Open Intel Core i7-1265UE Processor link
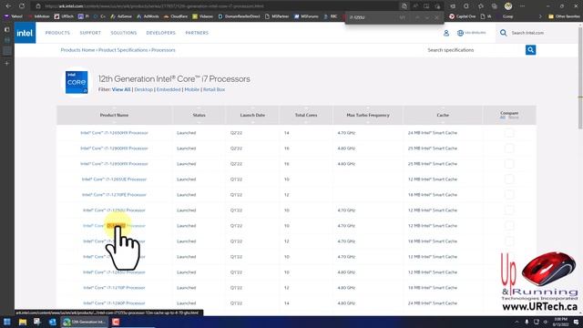This screenshot has width=583, height=328. pos(114,179)
